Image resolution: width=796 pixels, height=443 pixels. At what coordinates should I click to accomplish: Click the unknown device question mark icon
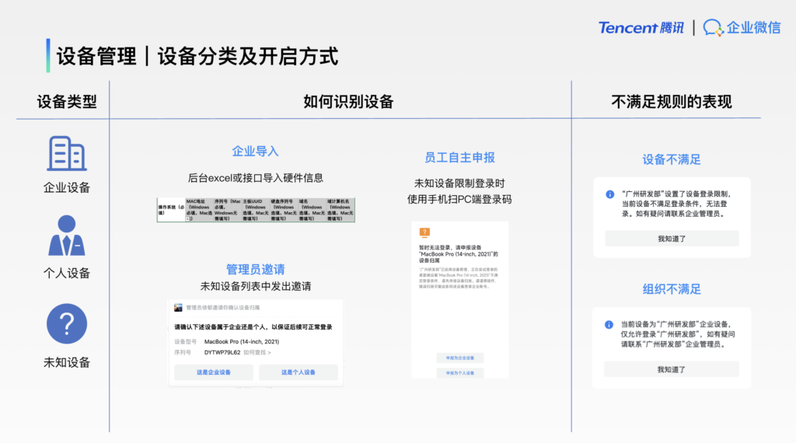[x=67, y=324]
